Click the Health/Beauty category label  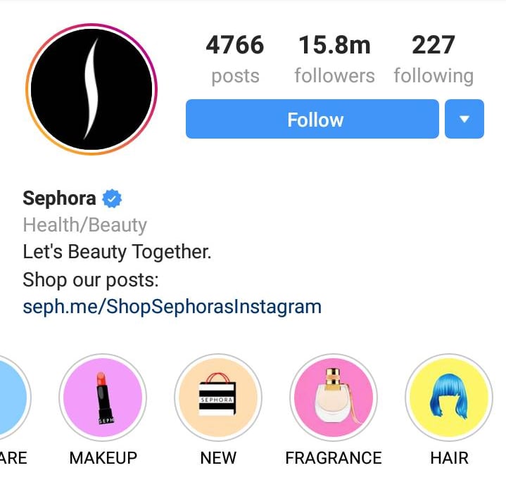[85, 225]
